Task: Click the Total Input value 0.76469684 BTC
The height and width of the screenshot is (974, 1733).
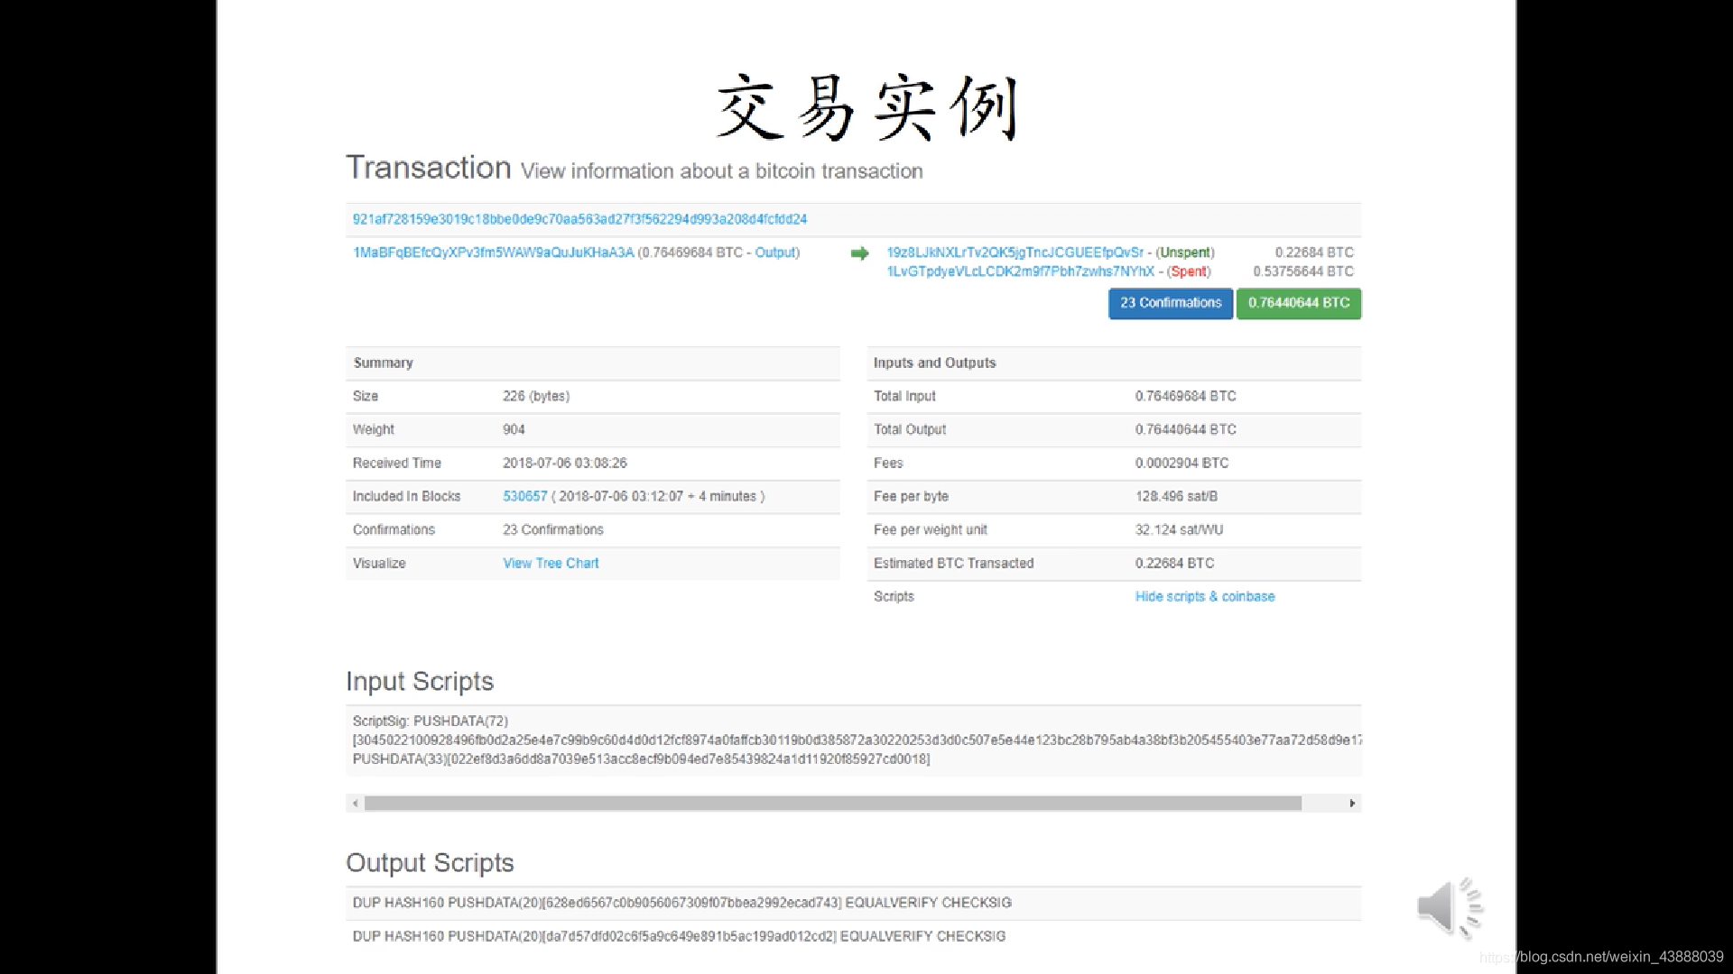Action: 1186,396
